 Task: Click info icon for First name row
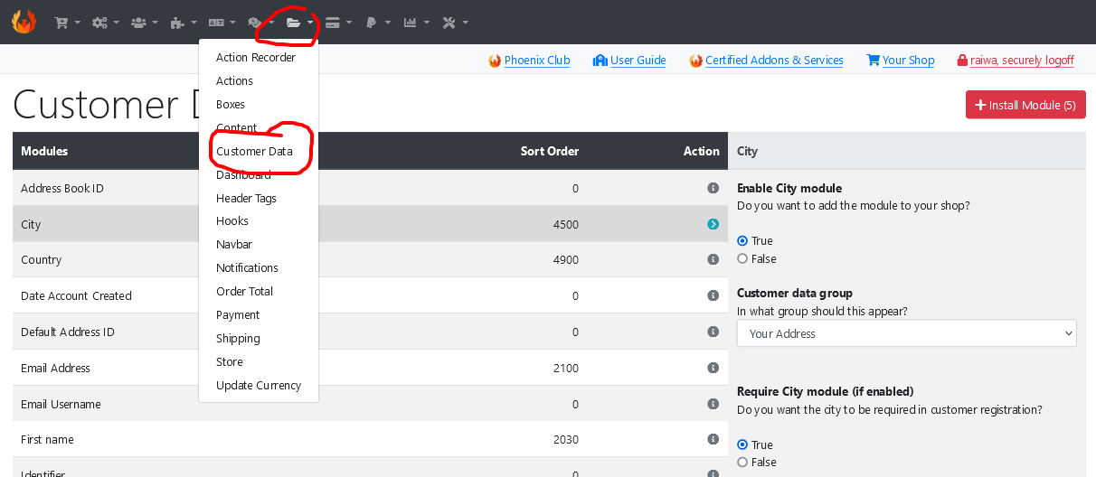coord(713,439)
